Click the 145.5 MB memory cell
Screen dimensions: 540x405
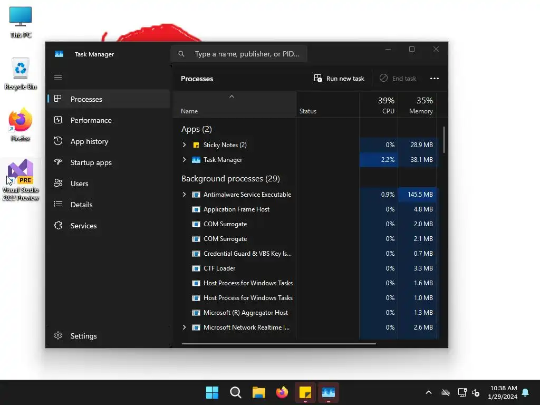(417, 194)
